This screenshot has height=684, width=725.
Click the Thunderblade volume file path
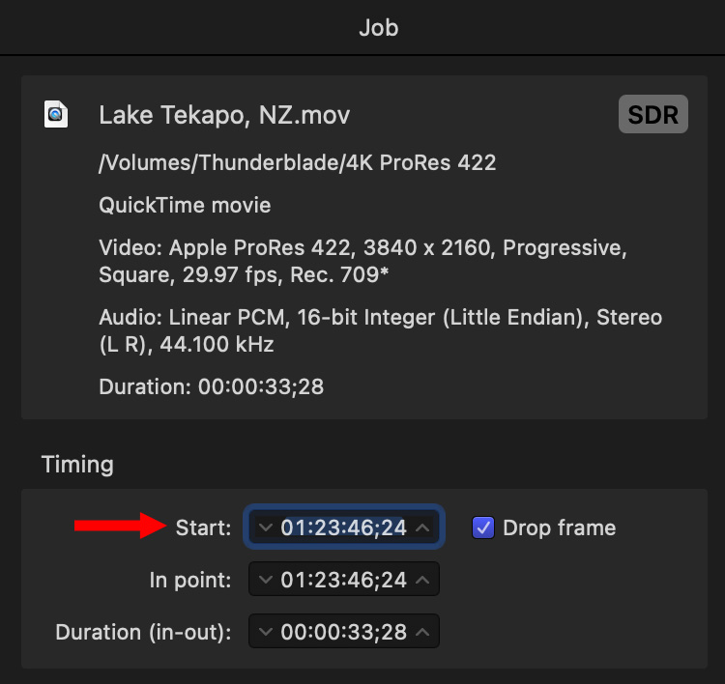tap(297, 163)
